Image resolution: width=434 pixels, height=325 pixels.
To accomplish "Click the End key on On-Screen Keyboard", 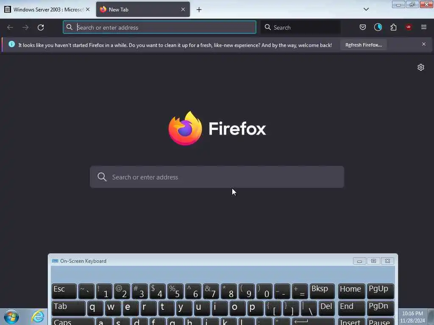I will (351, 308).
